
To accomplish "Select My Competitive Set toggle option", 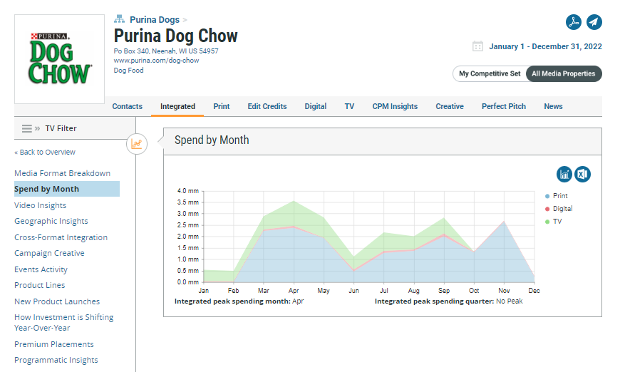I will pos(490,74).
